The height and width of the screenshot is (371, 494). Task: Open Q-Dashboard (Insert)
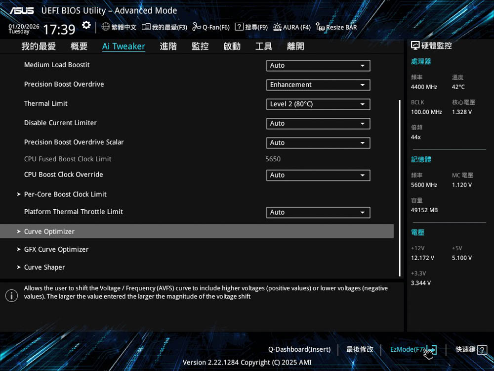(299, 349)
